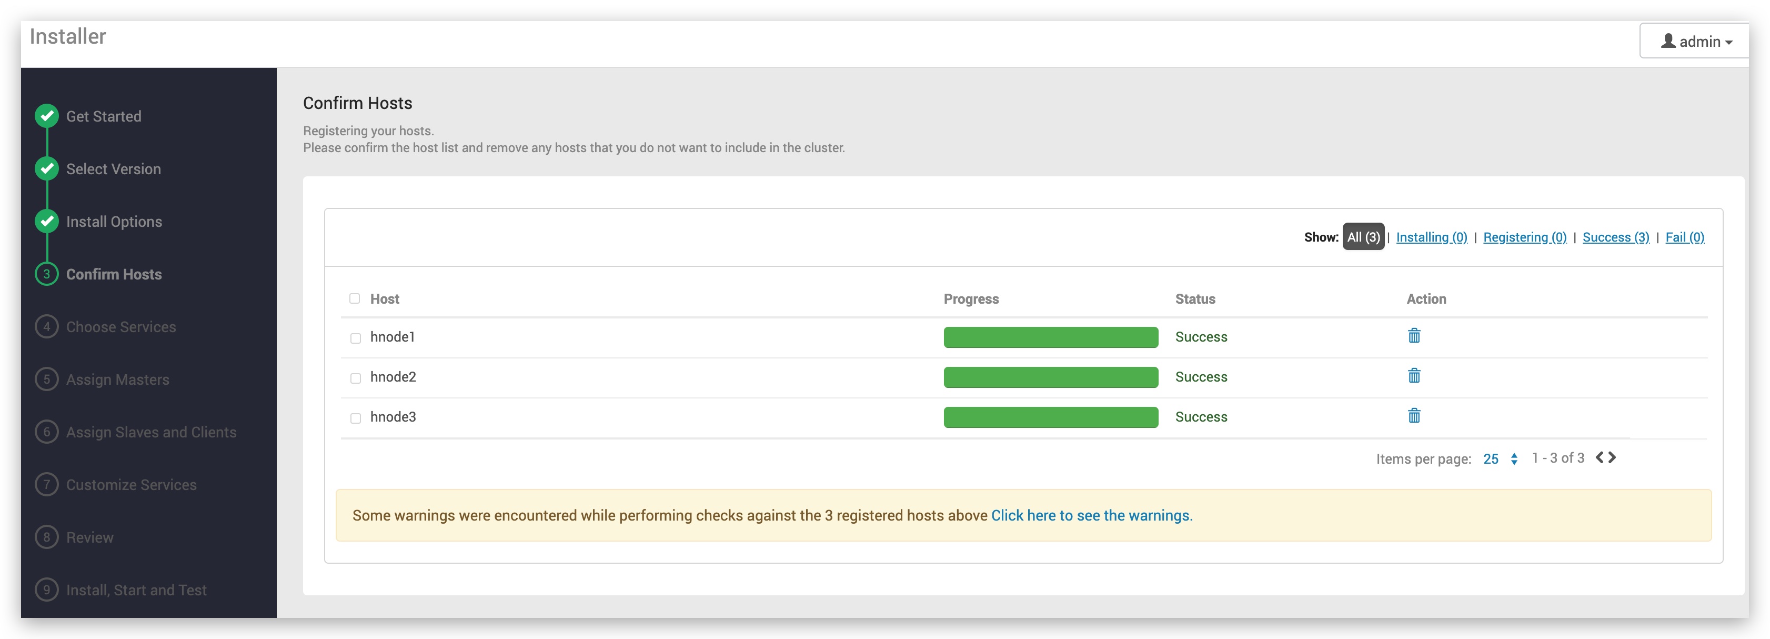Viewport: 1770px width, 639px height.
Task: Click the Install Options checkmark icon
Action: (x=47, y=221)
